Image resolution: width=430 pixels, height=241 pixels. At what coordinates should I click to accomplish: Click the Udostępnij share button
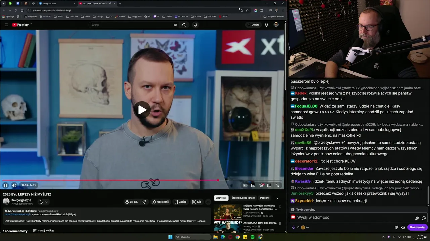(160, 202)
